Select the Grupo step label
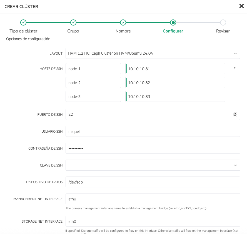Image resolution: width=247 pixels, height=234 pixels. coord(73,31)
